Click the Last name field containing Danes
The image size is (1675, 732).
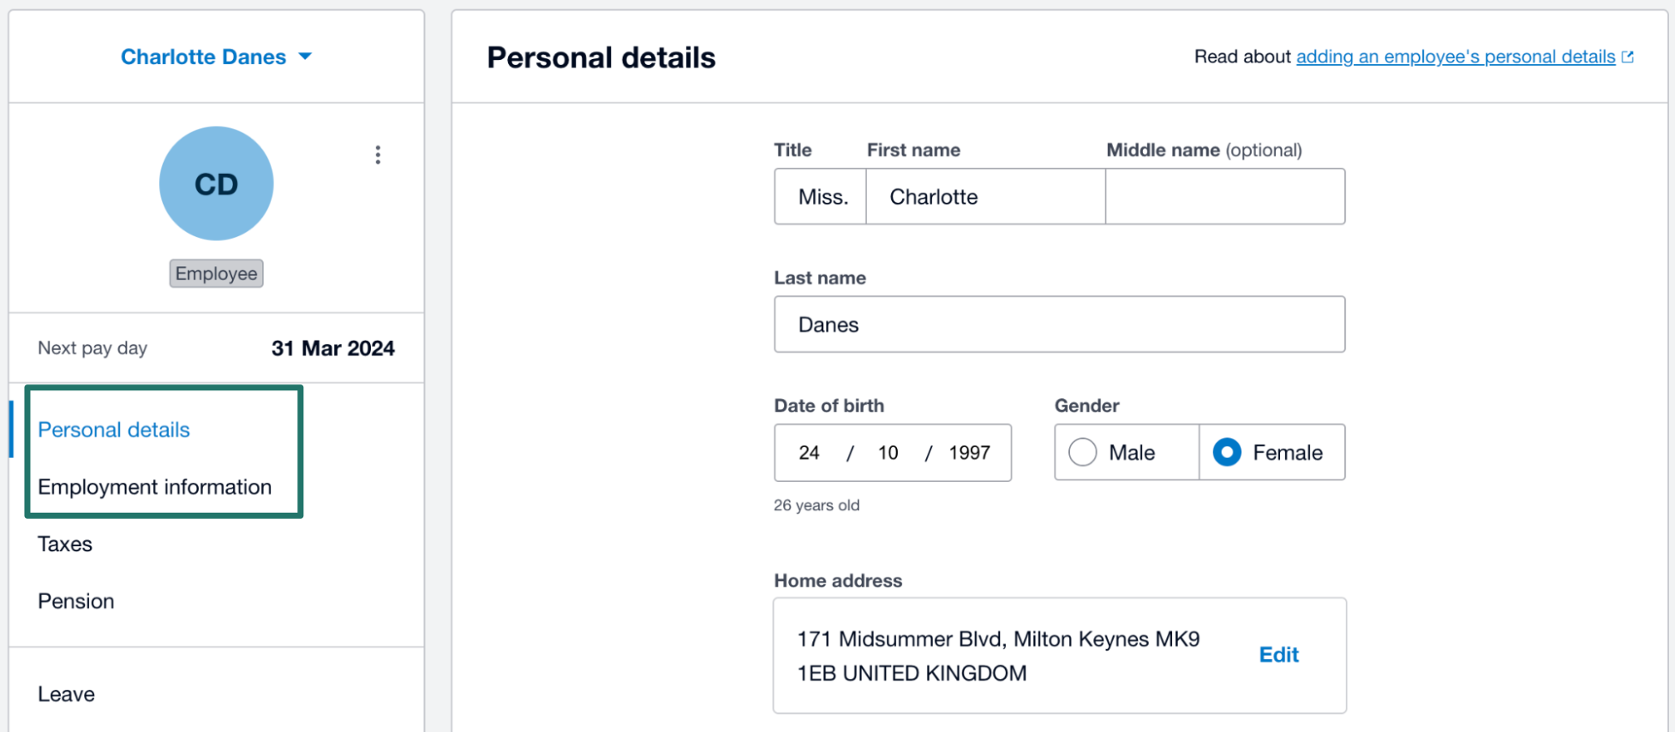pos(1060,324)
